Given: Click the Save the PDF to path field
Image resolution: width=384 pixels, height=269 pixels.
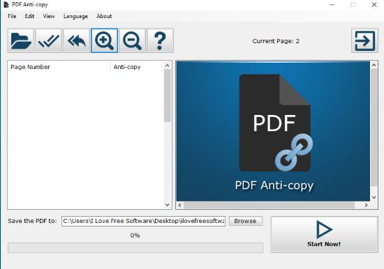Looking at the screenshot, I should click(143, 221).
